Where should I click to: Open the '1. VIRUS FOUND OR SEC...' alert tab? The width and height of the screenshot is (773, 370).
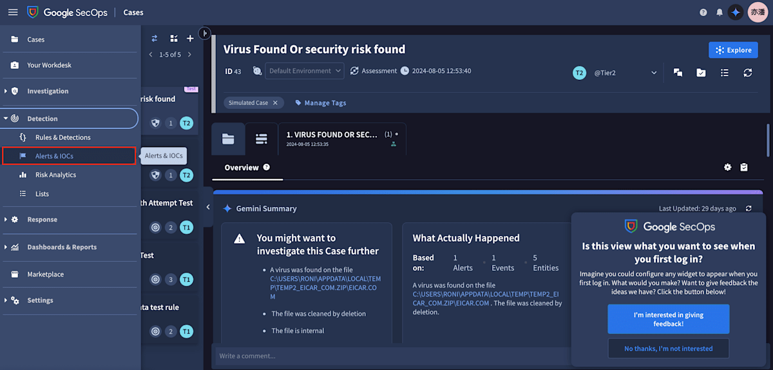coord(342,139)
